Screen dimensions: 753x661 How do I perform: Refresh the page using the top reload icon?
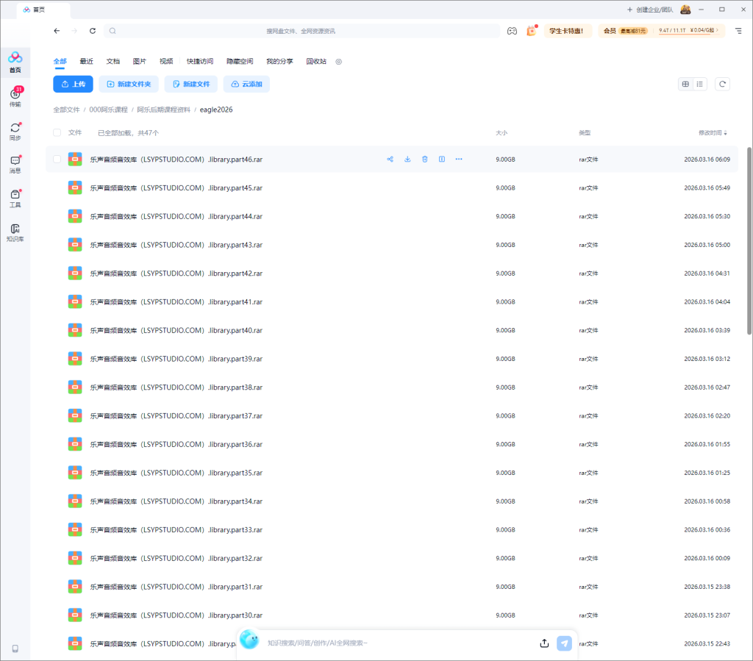tap(93, 31)
